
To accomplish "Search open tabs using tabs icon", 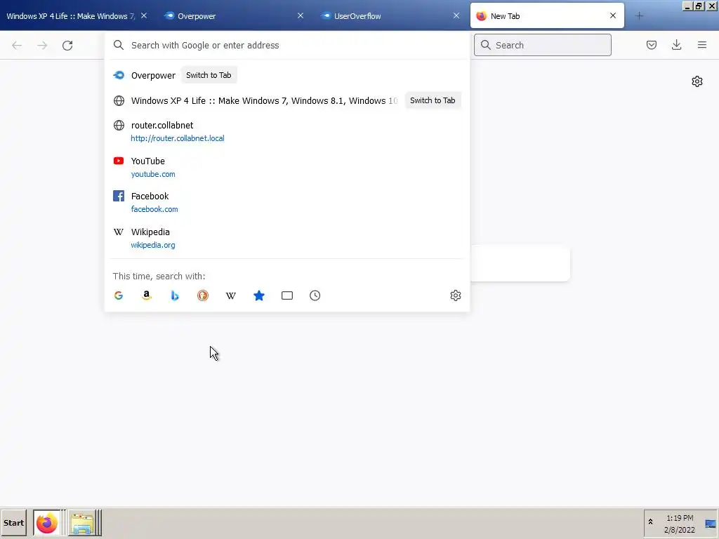I will [x=287, y=295].
